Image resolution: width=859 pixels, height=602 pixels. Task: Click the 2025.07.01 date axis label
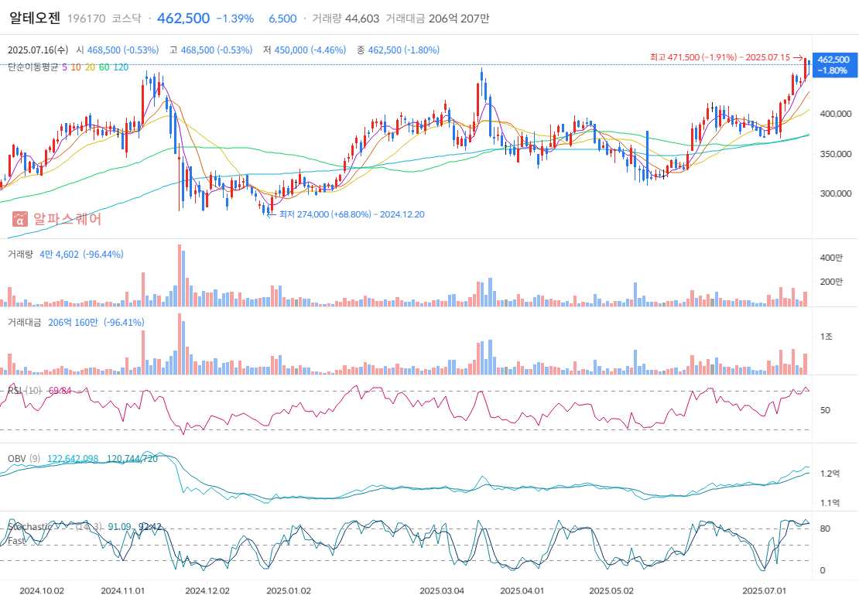pos(765,591)
